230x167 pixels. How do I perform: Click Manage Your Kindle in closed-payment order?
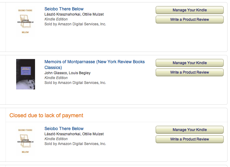189,130
